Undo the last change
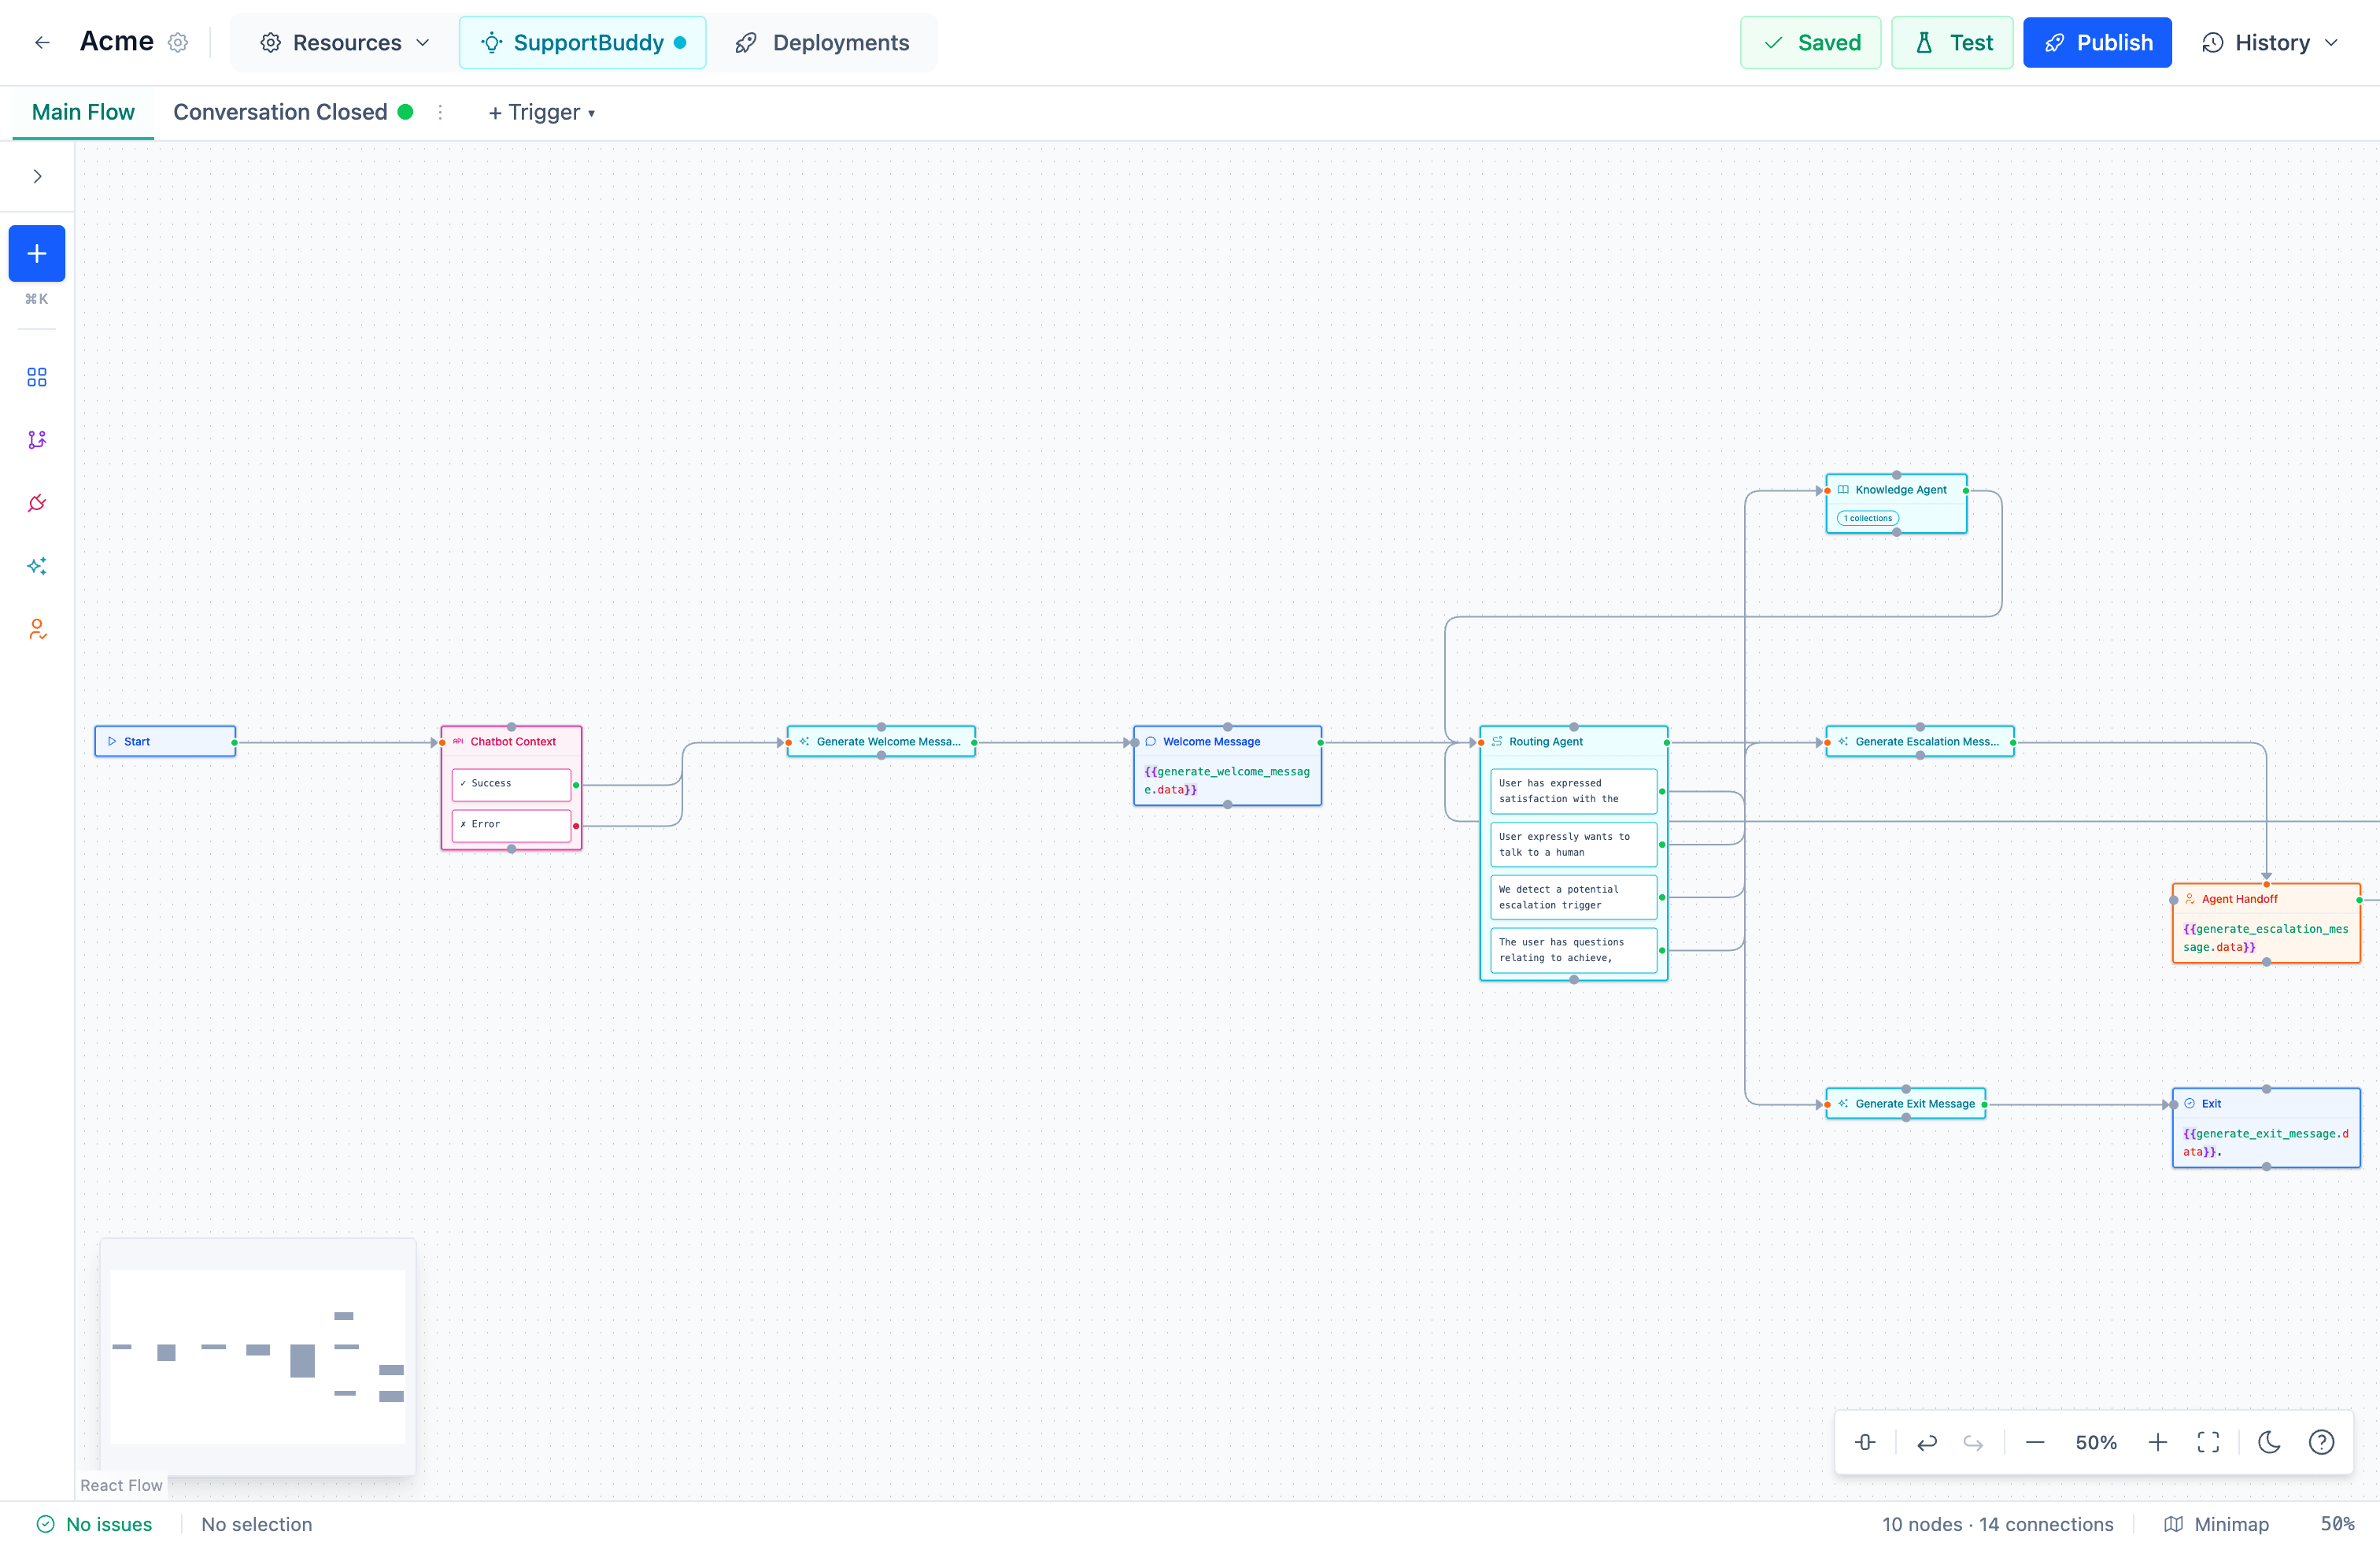Viewport: 2380px width, 1546px height. tap(1926, 1442)
